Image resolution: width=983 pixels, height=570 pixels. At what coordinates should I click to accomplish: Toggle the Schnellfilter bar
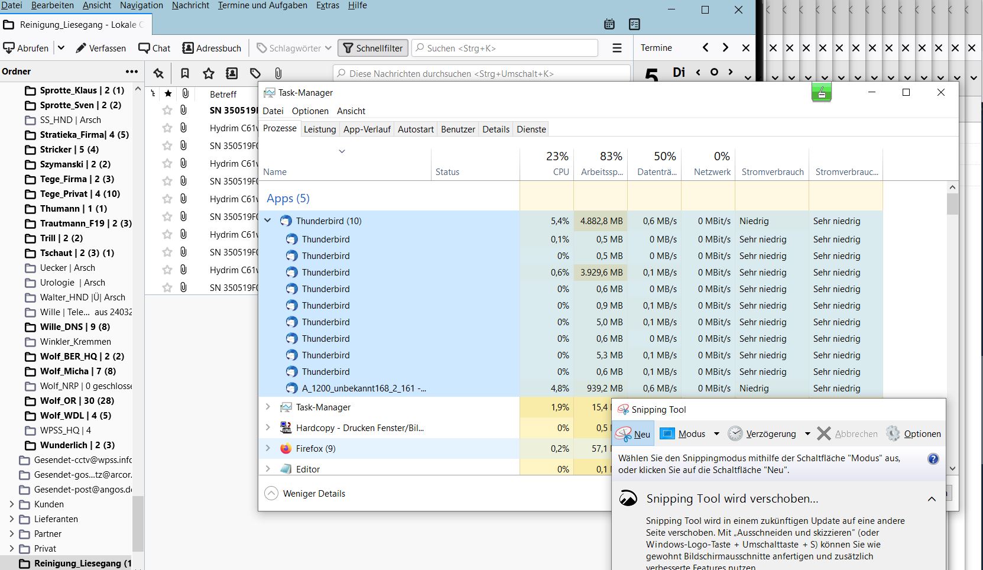[373, 48]
